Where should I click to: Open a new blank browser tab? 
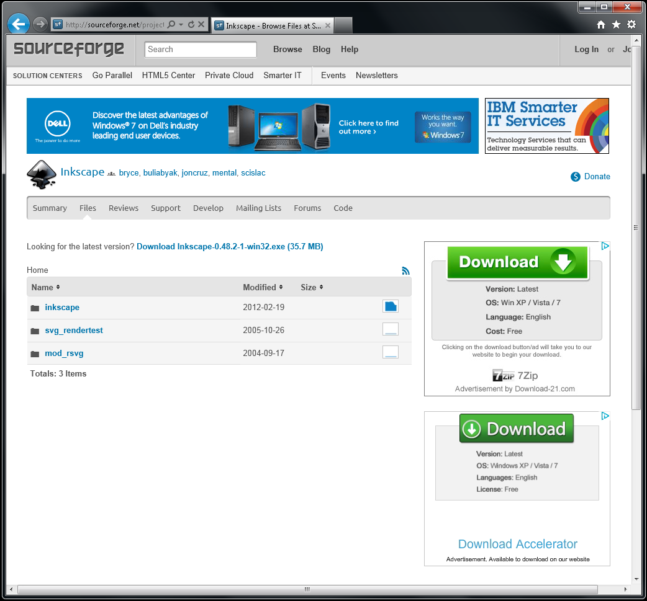pos(343,25)
